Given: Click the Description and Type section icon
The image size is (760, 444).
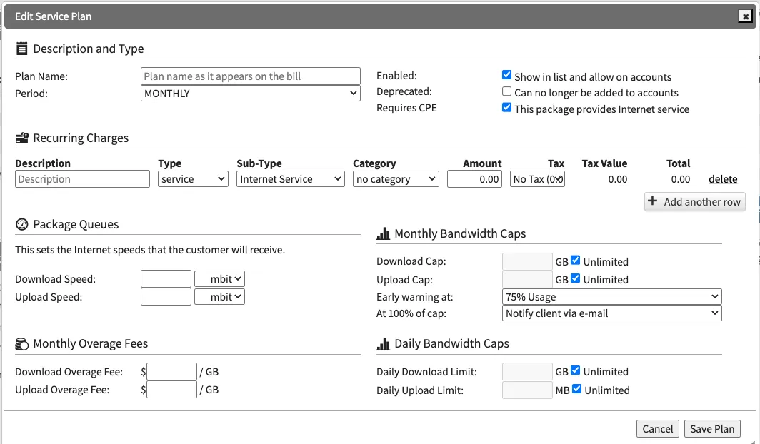Looking at the screenshot, I should coord(22,49).
